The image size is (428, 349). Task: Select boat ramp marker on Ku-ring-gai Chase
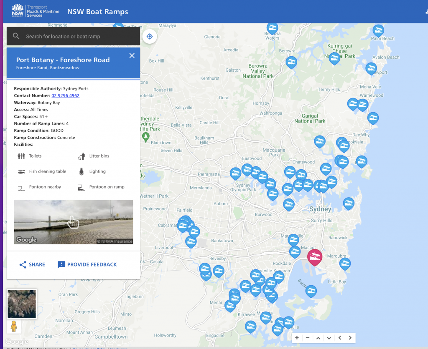pyautogui.click(x=334, y=58)
